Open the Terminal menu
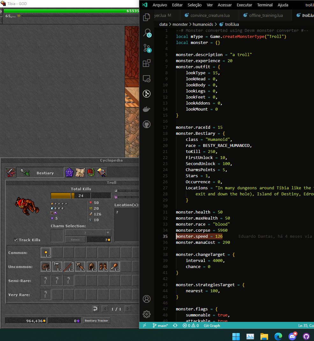Screen dimensions: 314x341 point(265,5)
